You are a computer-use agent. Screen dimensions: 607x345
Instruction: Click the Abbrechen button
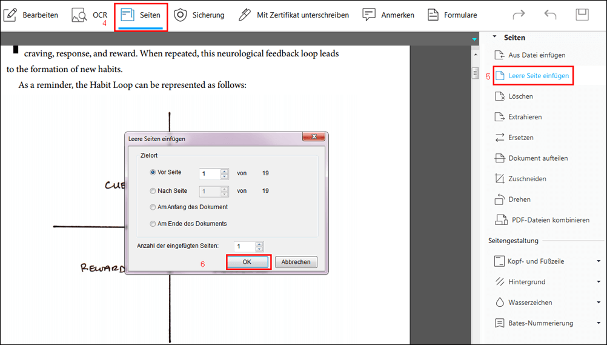[x=296, y=262]
